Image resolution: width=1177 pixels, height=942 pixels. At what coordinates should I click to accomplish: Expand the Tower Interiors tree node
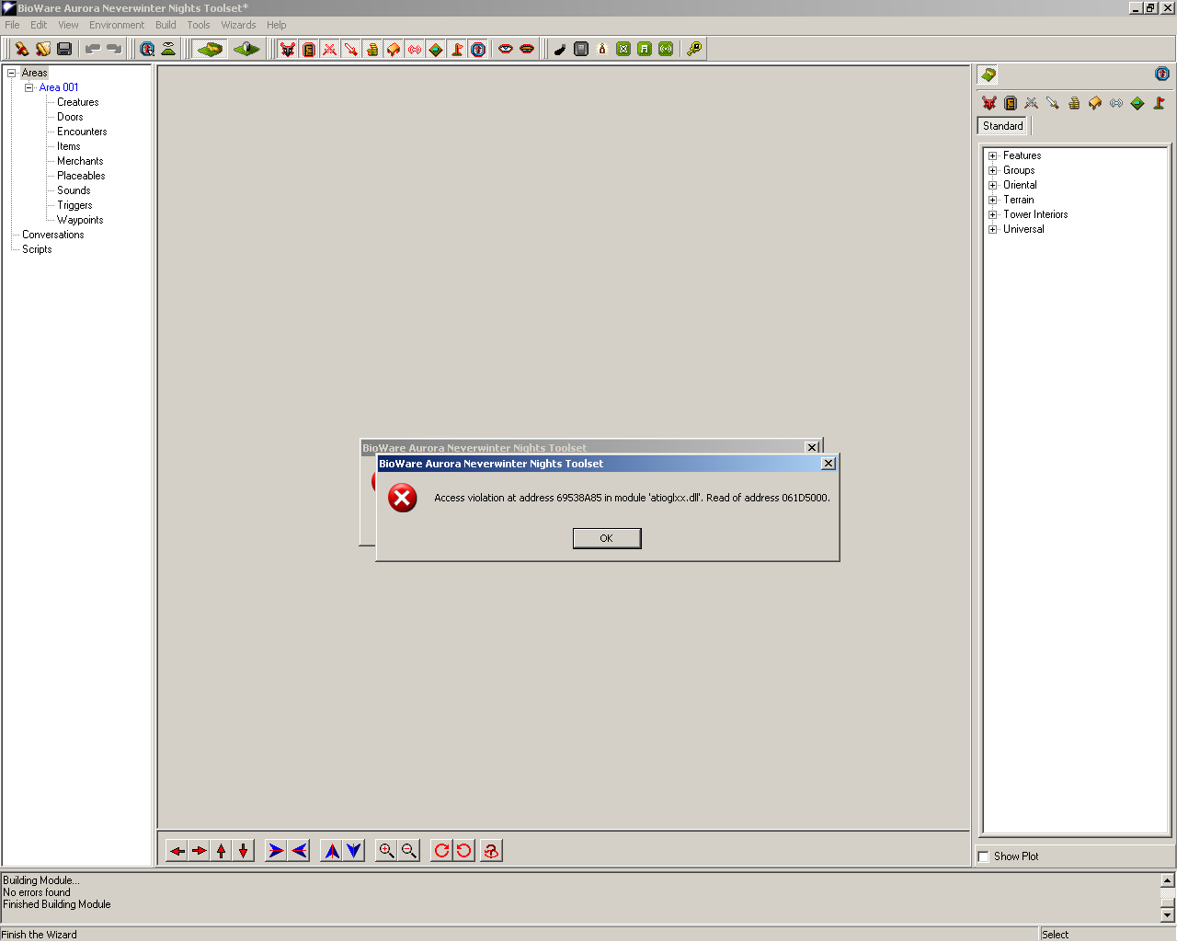pyautogui.click(x=993, y=214)
